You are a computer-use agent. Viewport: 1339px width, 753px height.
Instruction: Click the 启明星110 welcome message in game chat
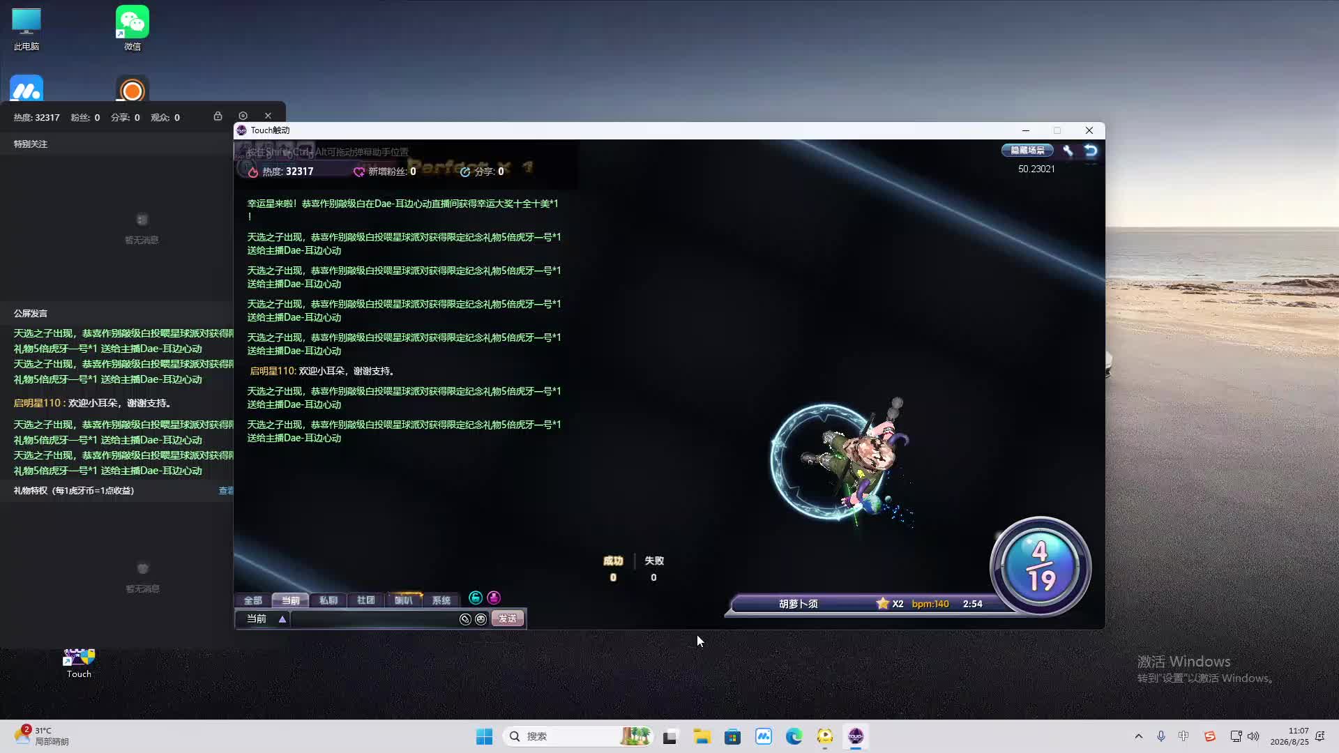coord(324,371)
